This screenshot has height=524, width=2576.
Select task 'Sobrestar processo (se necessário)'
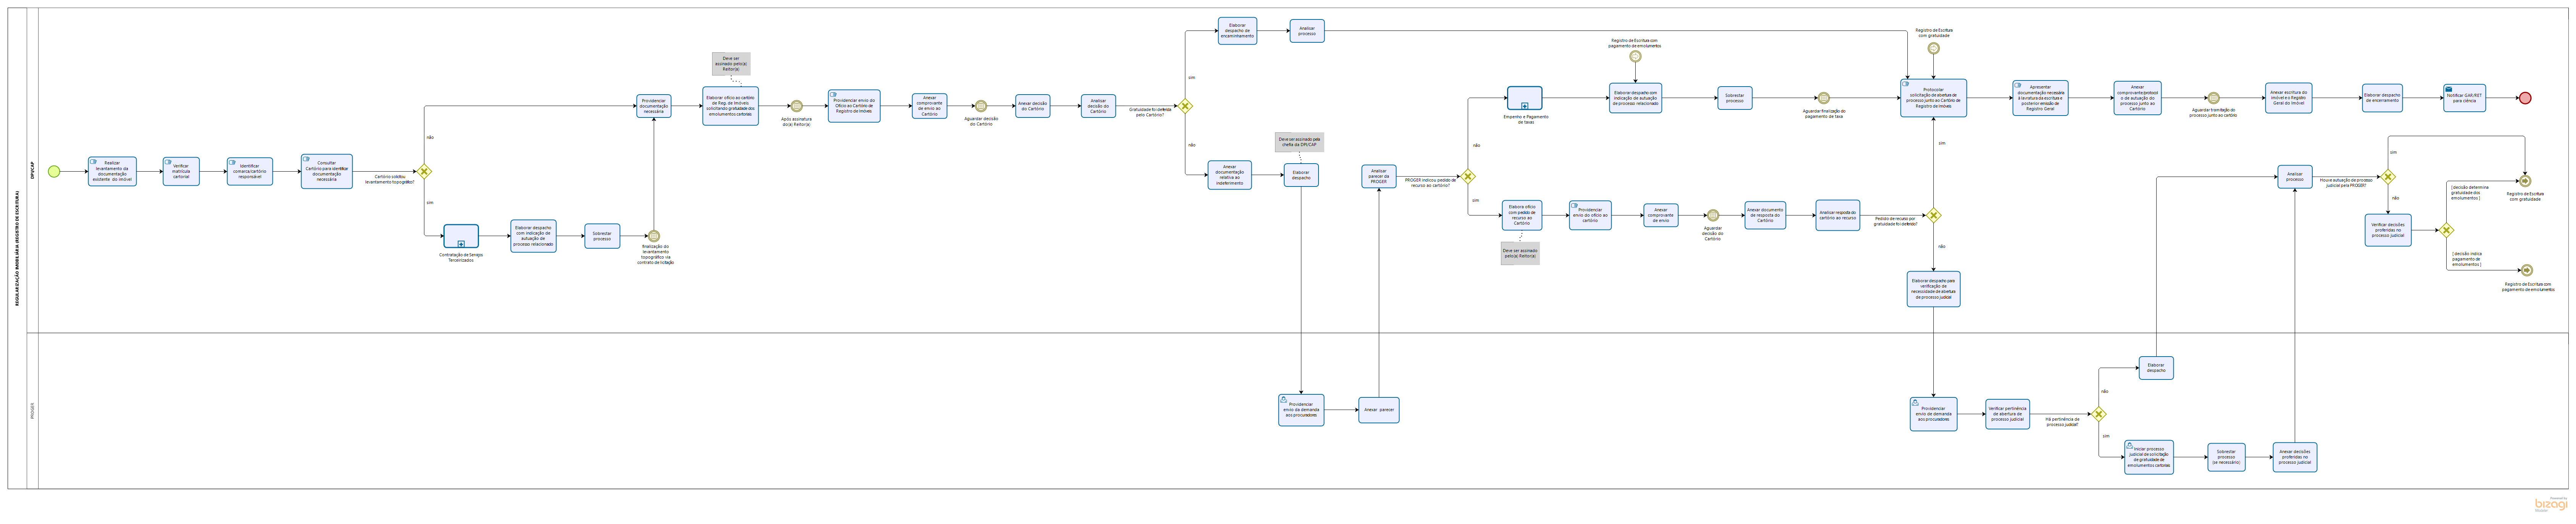coord(2226,457)
